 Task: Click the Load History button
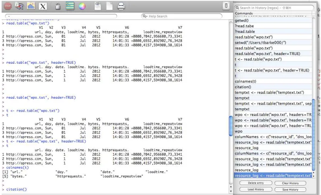tap(256, 189)
